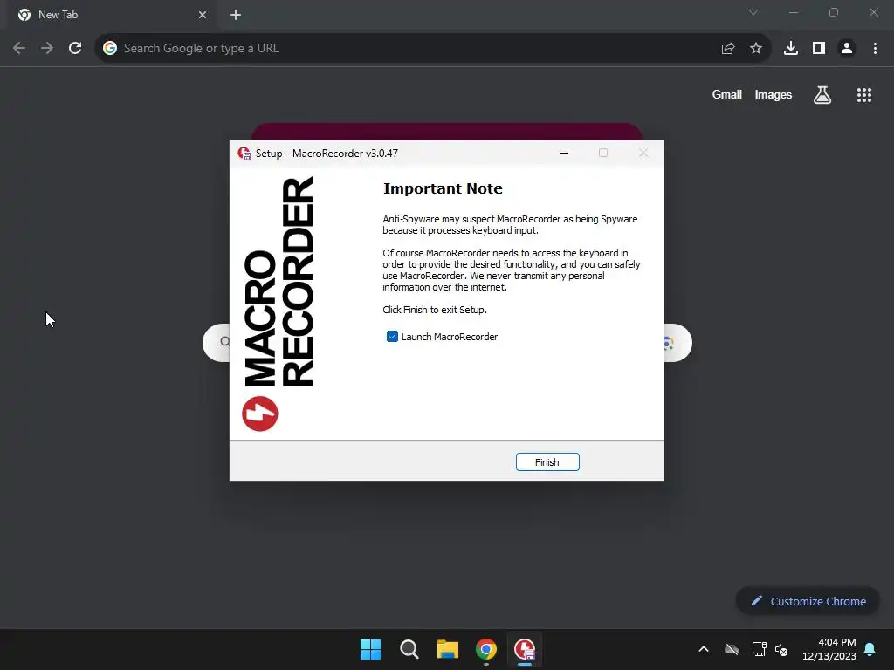
Task: Open File Explorer from taskbar
Action: pos(448,649)
